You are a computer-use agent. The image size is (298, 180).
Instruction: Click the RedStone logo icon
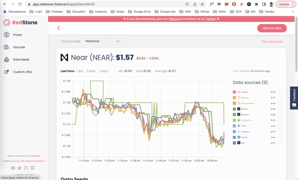7,22
